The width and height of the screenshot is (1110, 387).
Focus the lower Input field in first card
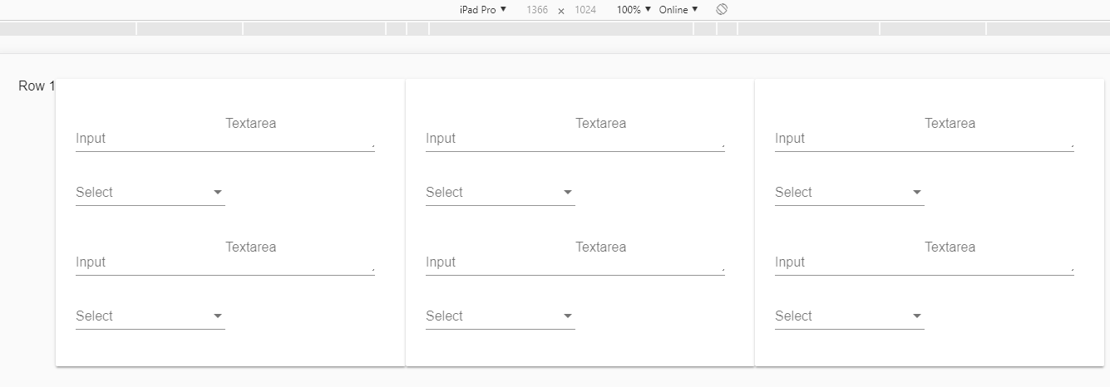(150, 263)
